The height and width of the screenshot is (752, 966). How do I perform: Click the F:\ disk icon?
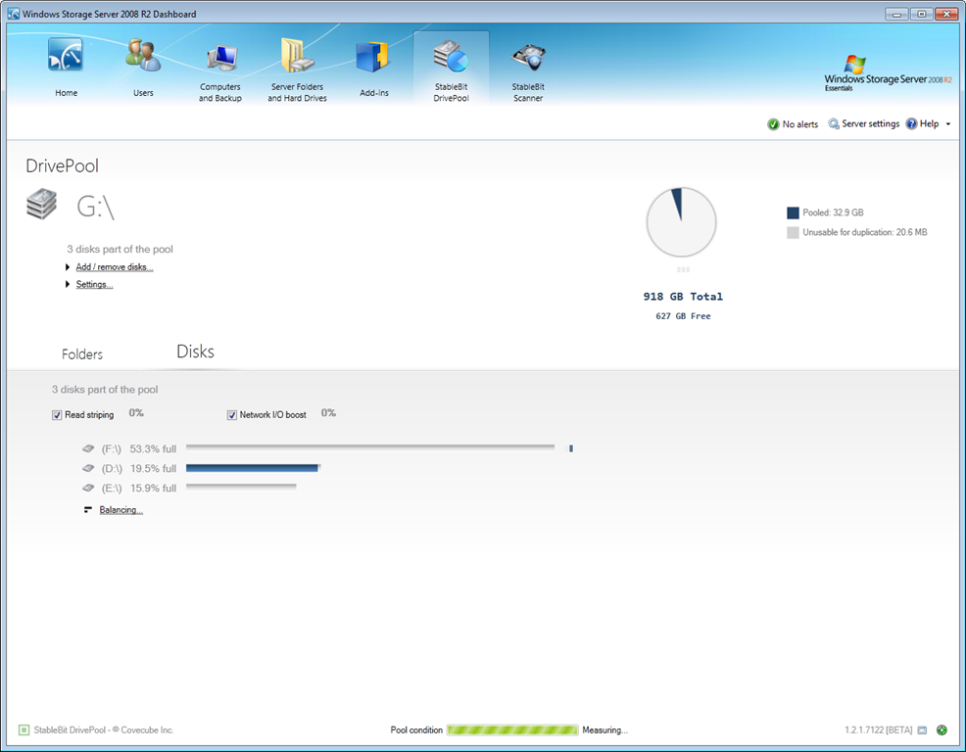coord(88,448)
